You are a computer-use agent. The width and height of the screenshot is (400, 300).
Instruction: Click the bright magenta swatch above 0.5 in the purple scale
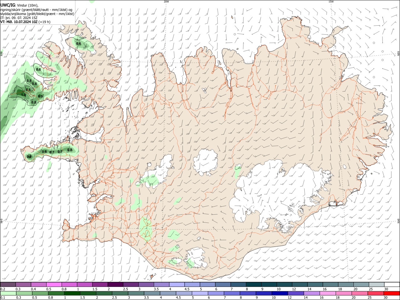coord(54,284)
